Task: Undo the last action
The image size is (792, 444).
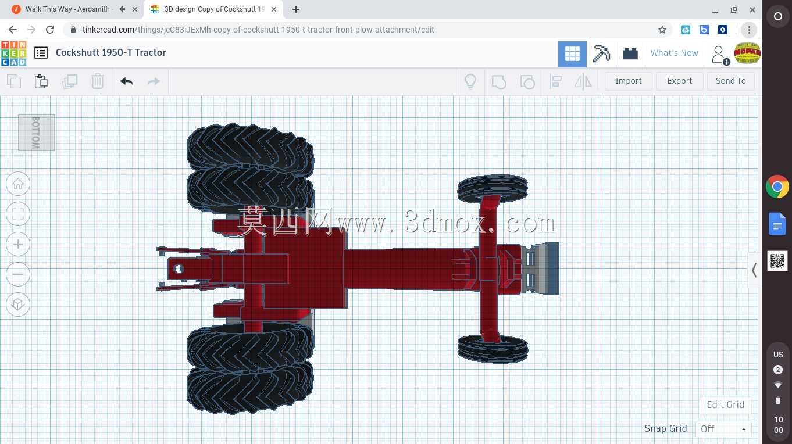Action: [126, 81]
